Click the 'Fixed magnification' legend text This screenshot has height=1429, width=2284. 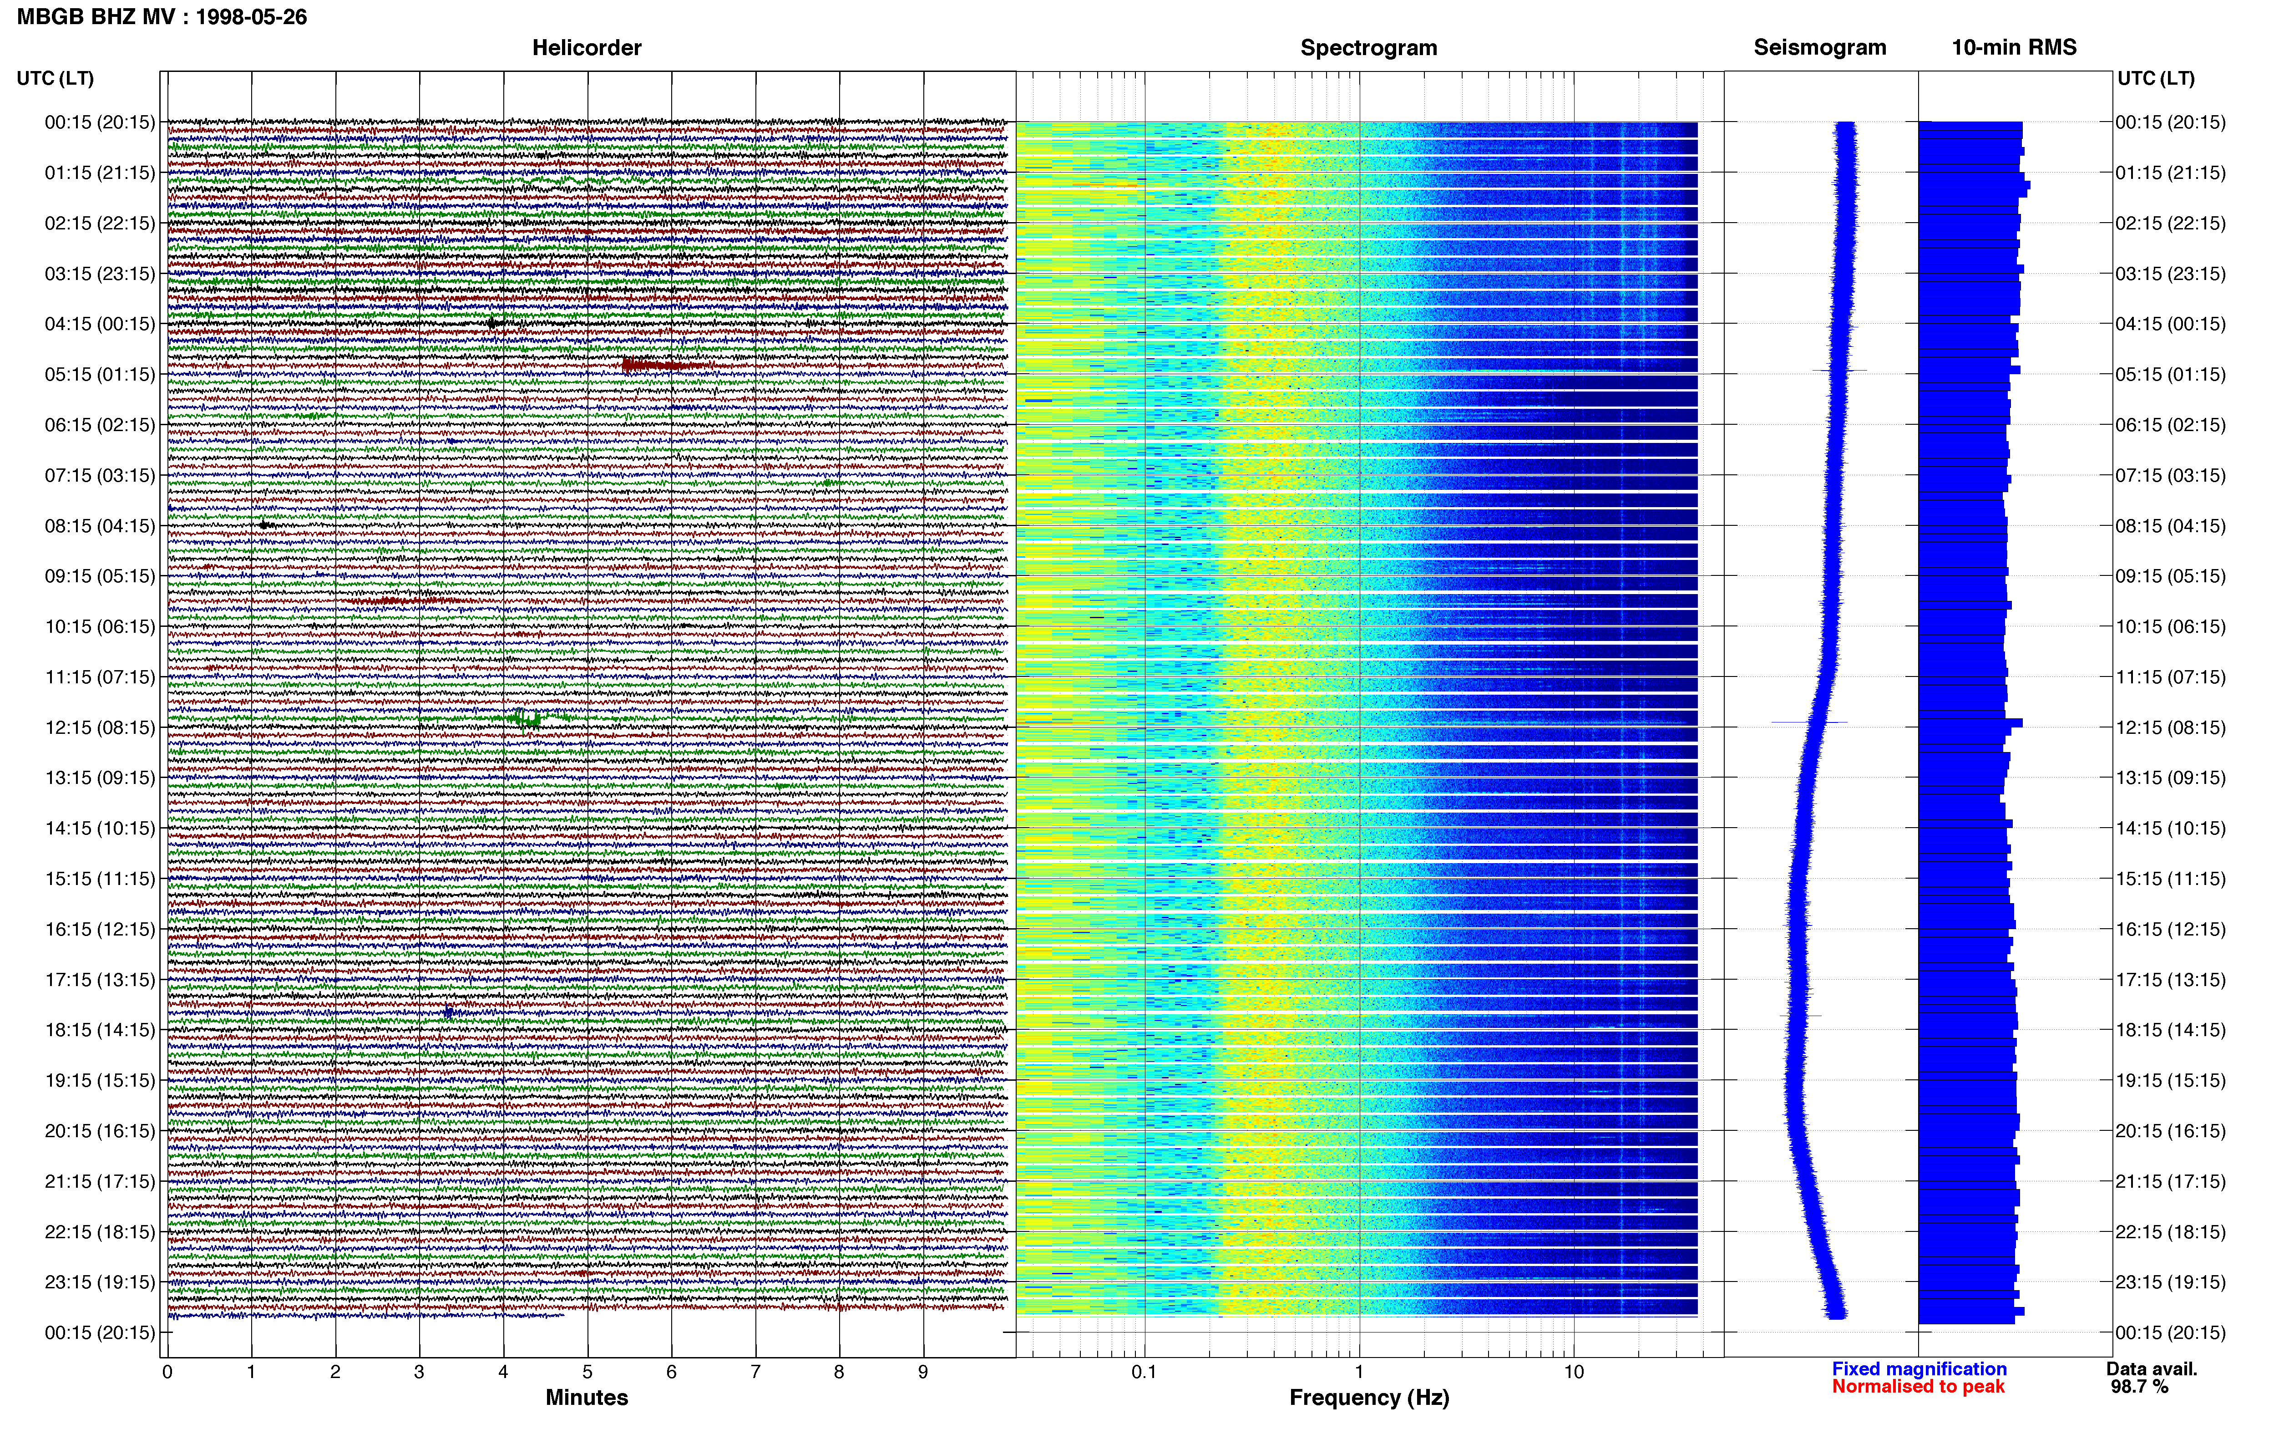pos(1919,1368)
